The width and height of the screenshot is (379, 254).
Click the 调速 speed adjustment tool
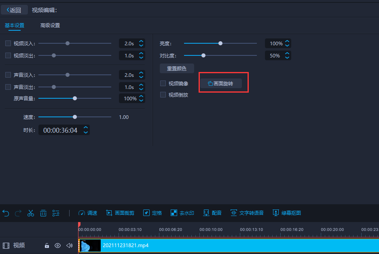[88, 213]
